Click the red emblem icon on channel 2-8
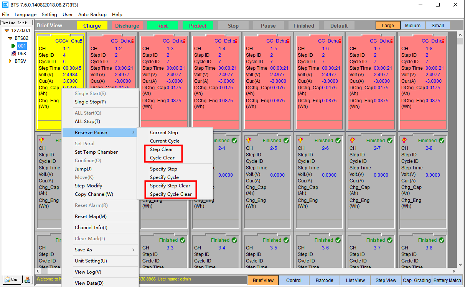The height and width of the screenshot is (287, 465). coord(404,141)
